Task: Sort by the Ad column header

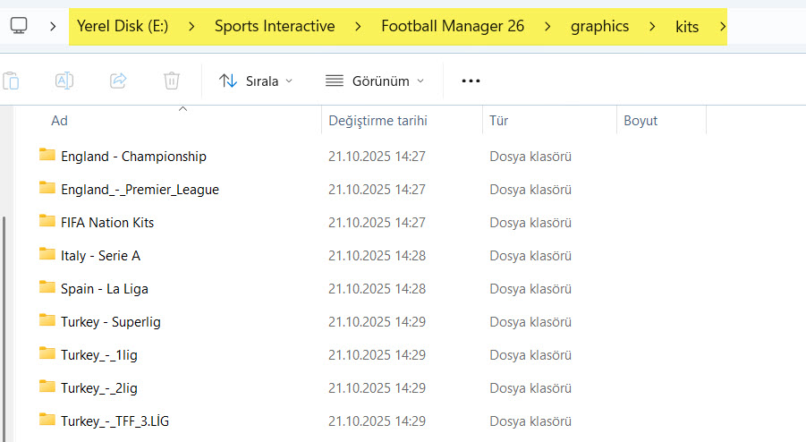Action: point(59,121)
